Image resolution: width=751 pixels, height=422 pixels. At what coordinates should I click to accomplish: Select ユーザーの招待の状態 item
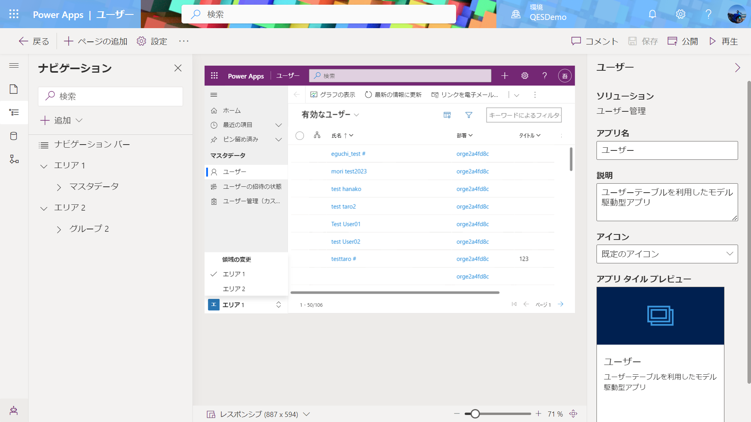(246, 186)
